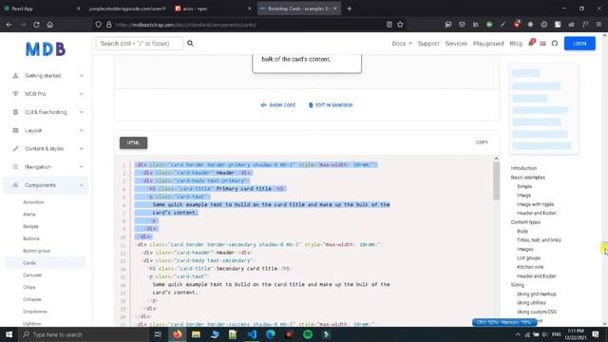Click the shield tracking protection icon
608x342 pixels.
coord(98,25)
